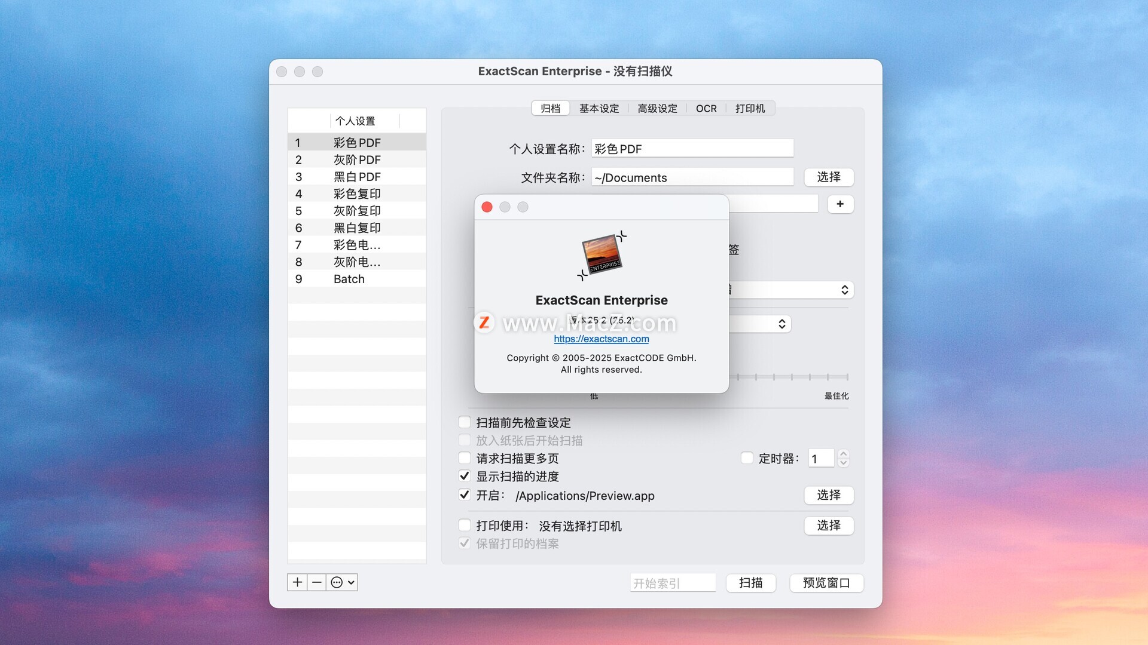The width and height of the screenshot is (1148, 645).
Task: Click the 定时器 value field
Action: point(821,458)
